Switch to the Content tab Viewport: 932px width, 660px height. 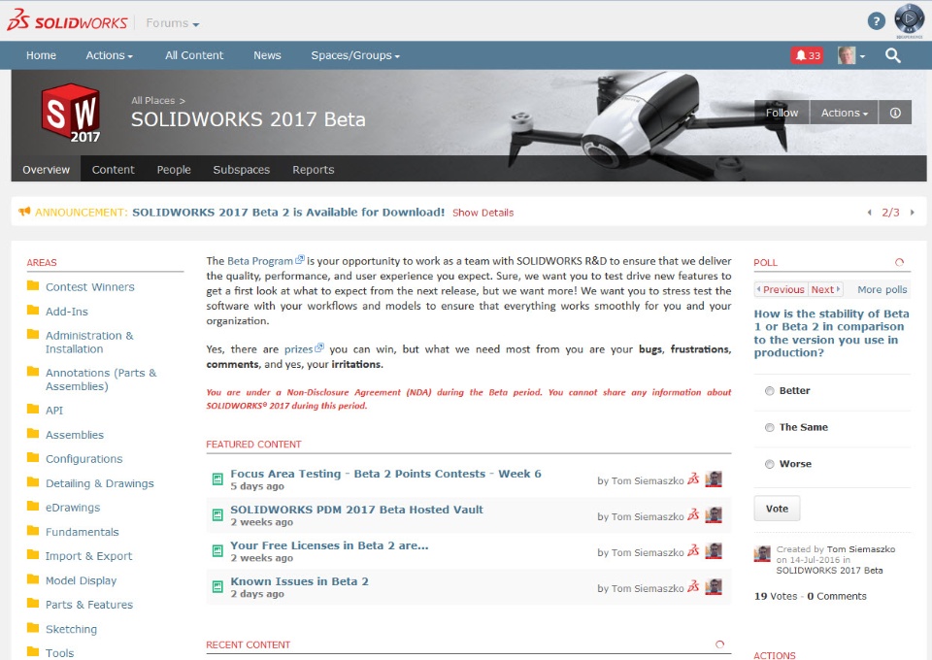[x=113, y=169]
